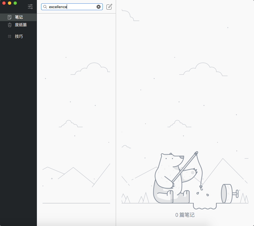254x226 pixels.
Task: Click the trash can icon beside 废纸篓
Action: (10, 25)
